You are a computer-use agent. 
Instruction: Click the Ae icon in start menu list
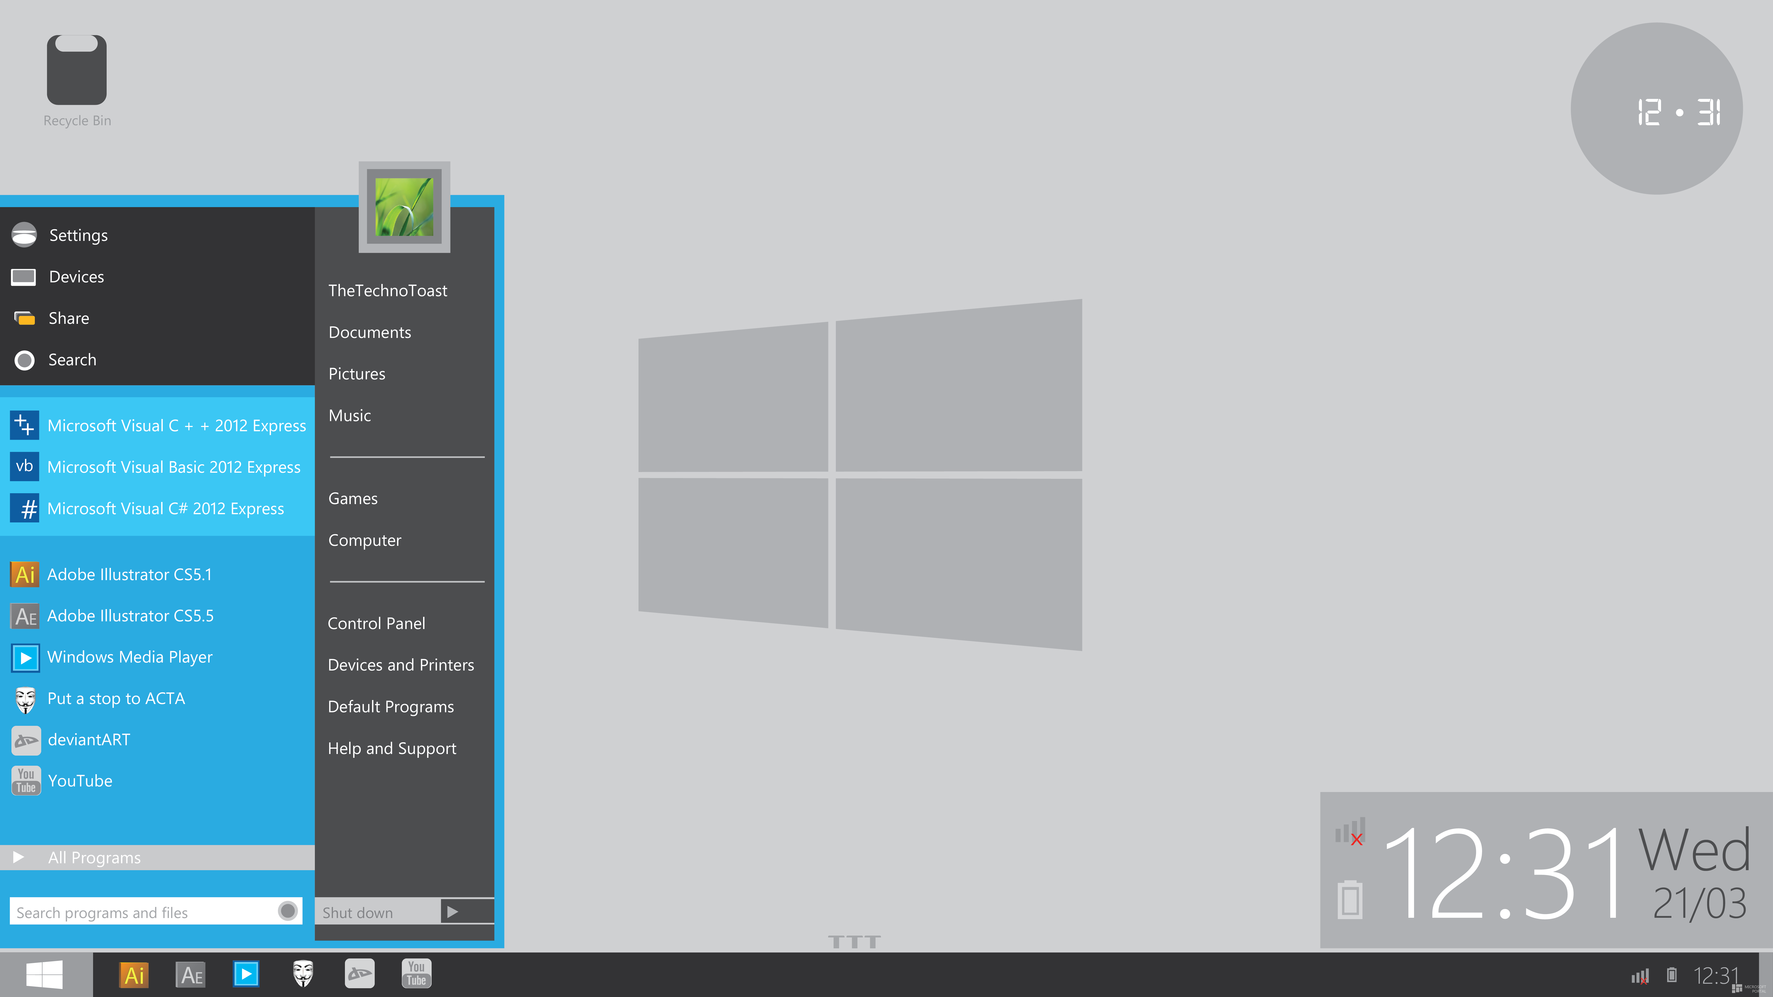[25, 616]
